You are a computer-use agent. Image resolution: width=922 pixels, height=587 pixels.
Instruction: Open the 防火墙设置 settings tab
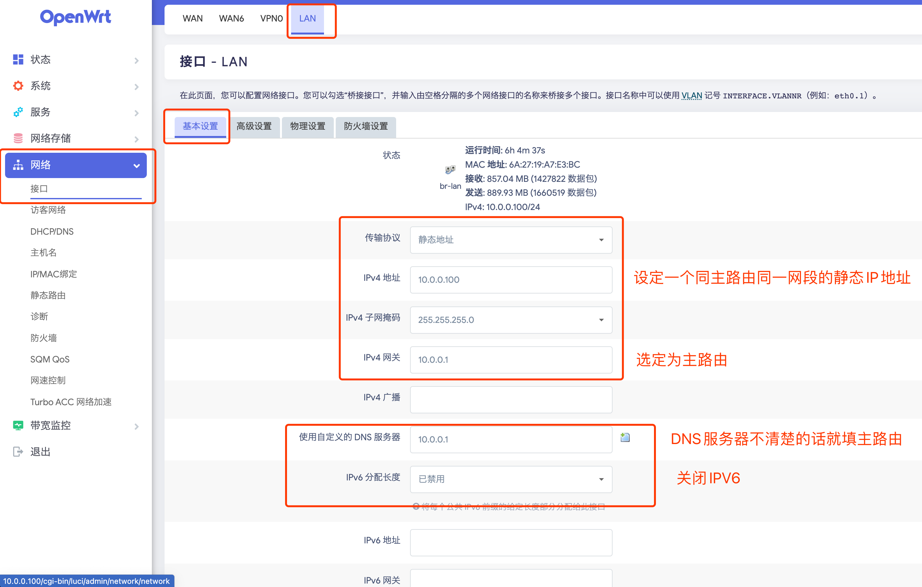coord(365,127)
